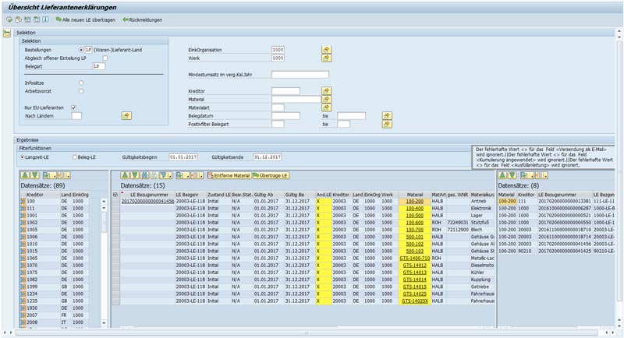Open material link 500-101
The width and height of the screenshot is (624, 338).
(x=415, y=237)
